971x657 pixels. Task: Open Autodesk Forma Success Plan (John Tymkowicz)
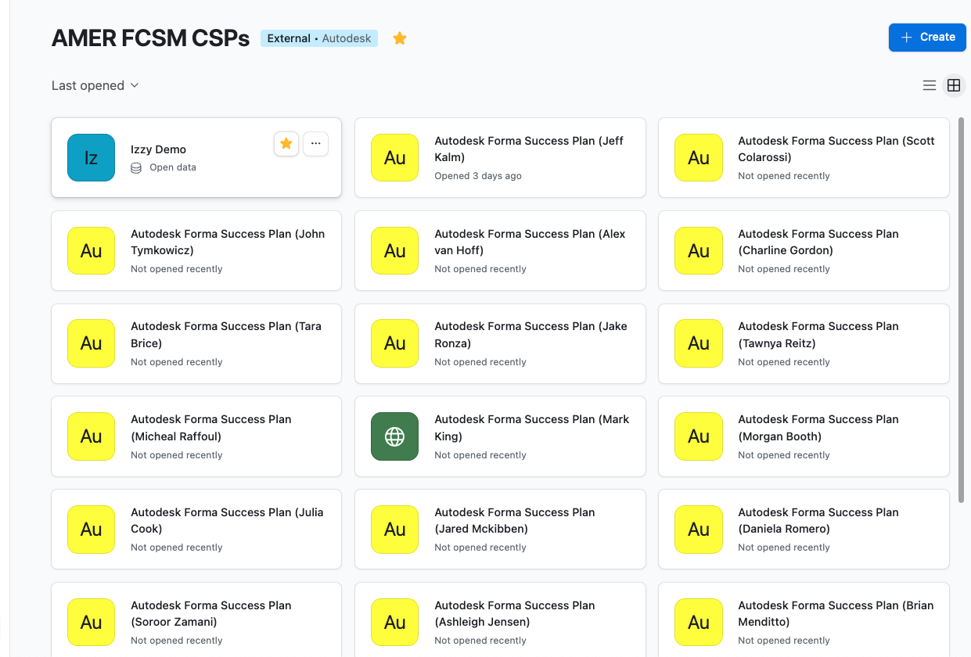[x=196, y=250]
